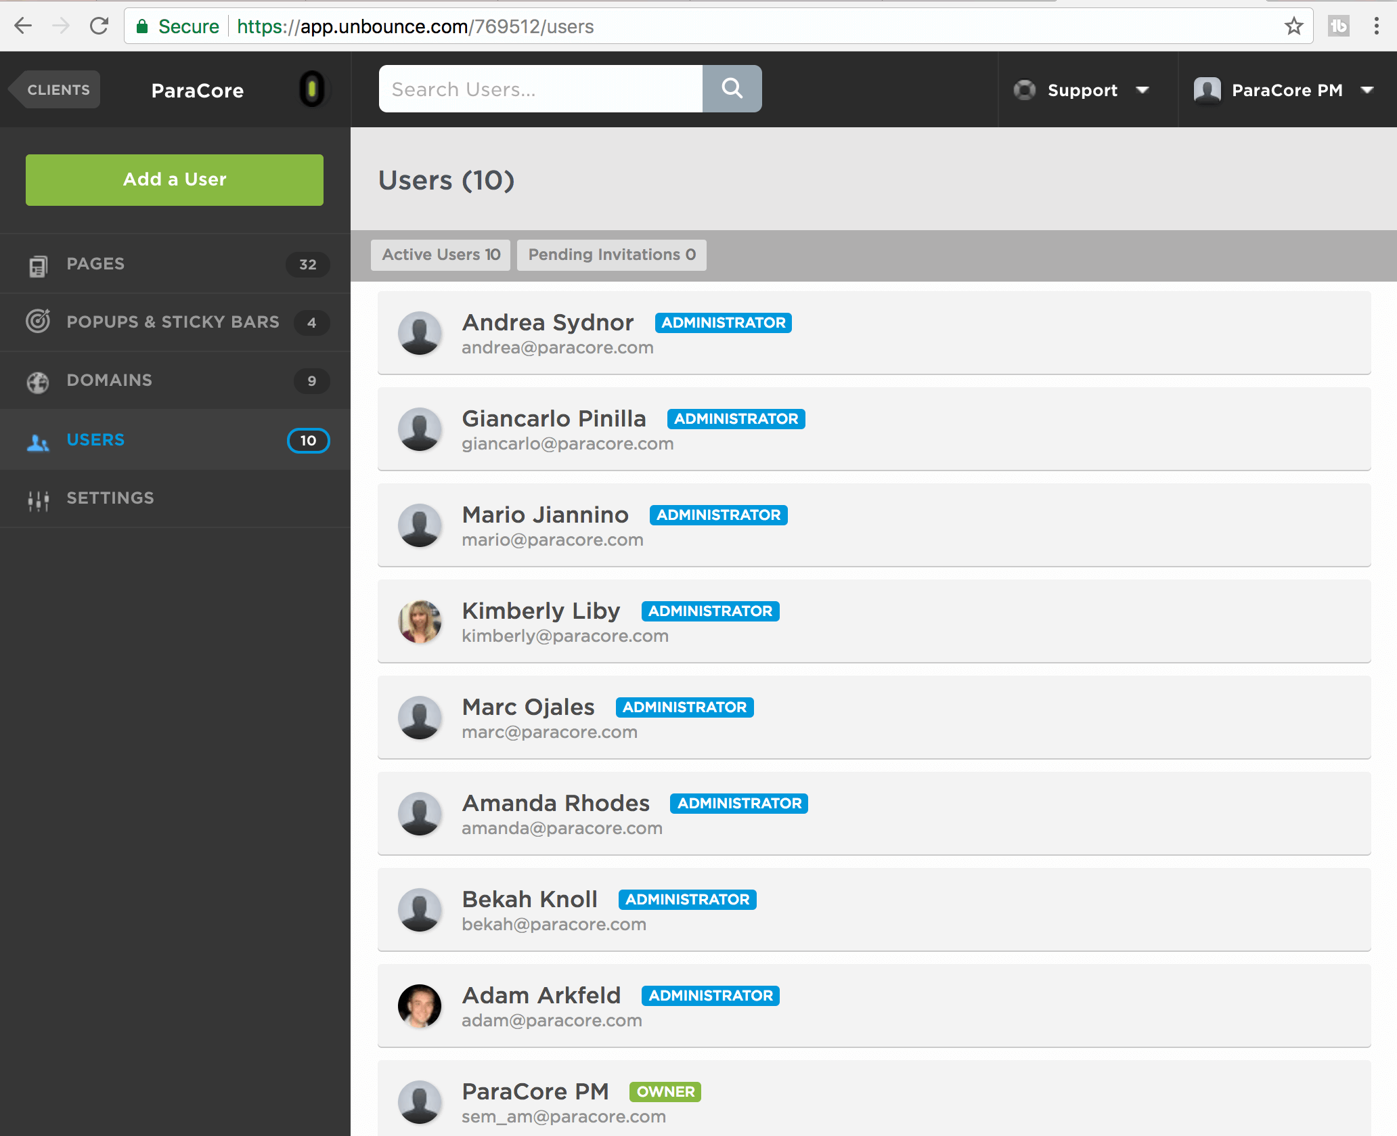
Task: Click Pages count badge 32
Action: 308,265
